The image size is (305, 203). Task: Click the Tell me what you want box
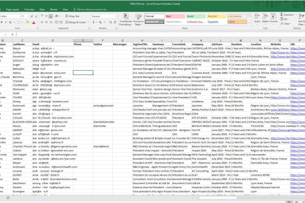(x=91, y=9)
